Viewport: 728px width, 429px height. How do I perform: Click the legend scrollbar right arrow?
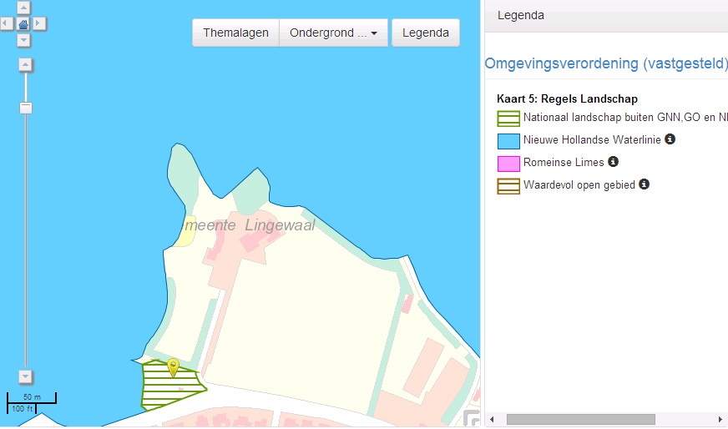(720, 419)
